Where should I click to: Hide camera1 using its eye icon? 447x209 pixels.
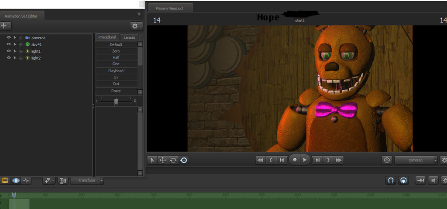(x=9, y=37)
